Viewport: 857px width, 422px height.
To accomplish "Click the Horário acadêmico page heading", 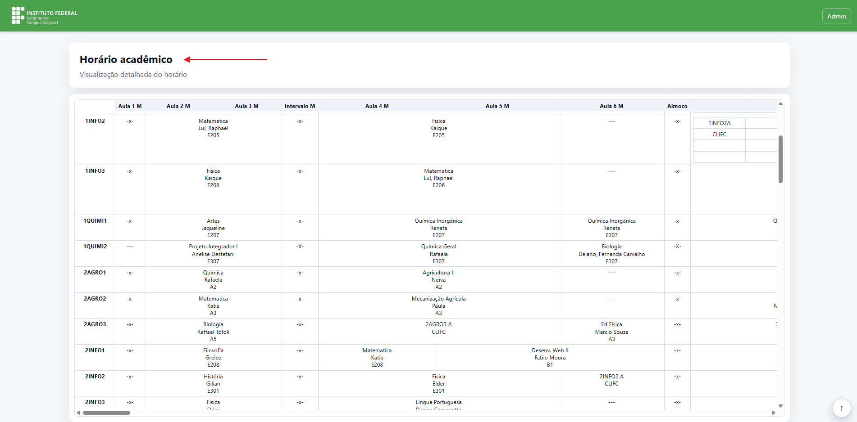I will 126,59.
